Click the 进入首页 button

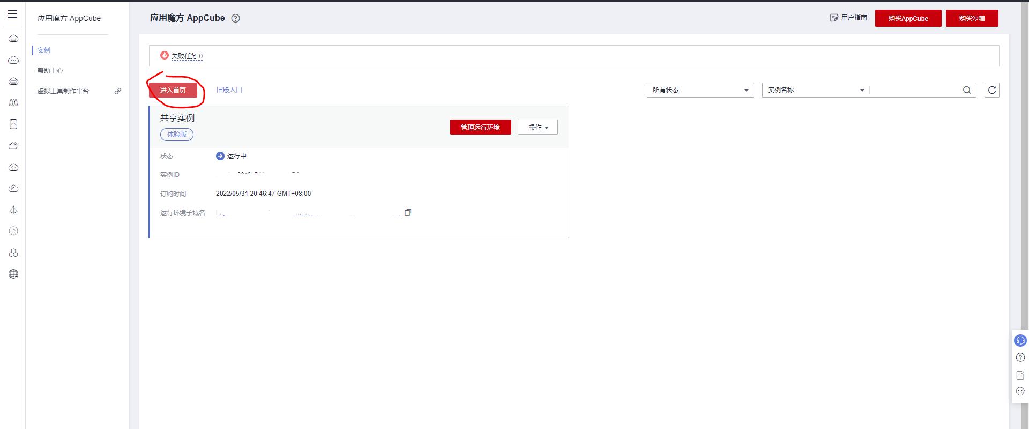[x=173, y=90]
